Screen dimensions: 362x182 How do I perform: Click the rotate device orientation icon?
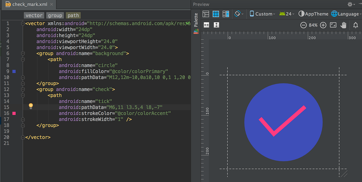point(237,14)
